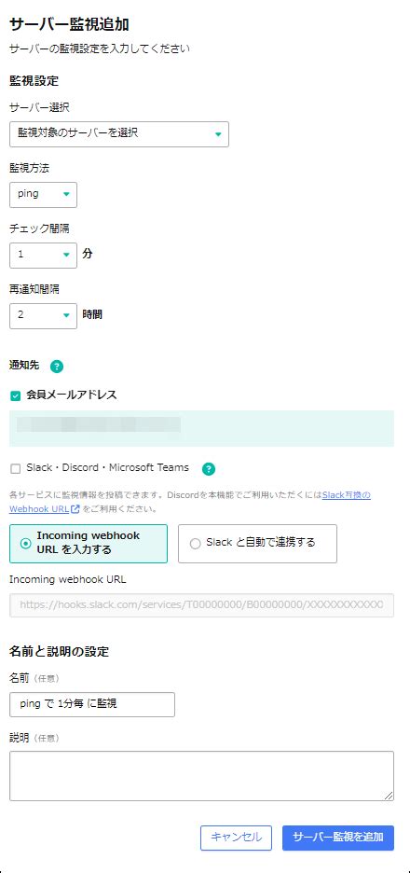Click inside the 説明 text area
Image resolution: width=410 pixels, height=873 pixels.
(202, 776)
